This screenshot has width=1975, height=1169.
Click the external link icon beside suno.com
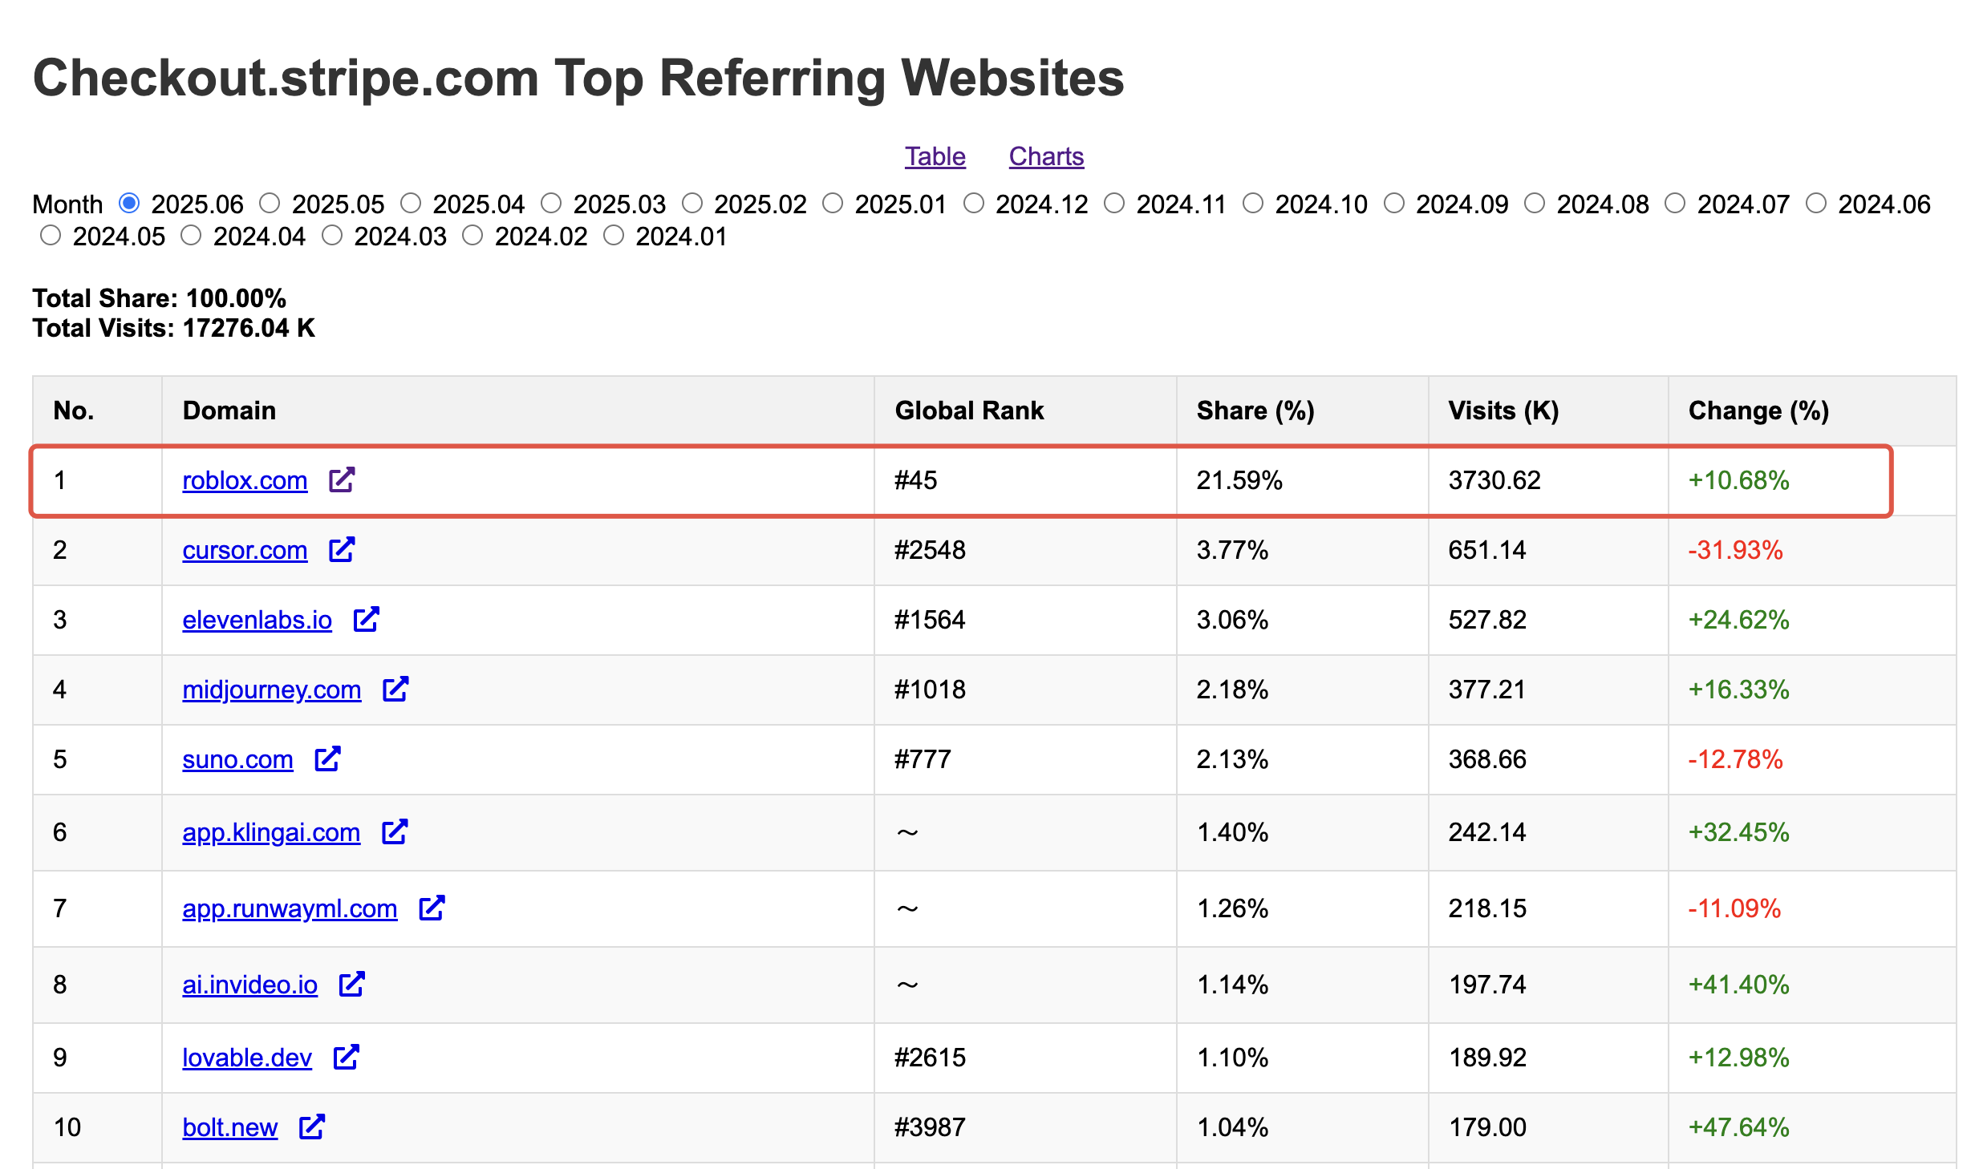click(x=327, y=758)
